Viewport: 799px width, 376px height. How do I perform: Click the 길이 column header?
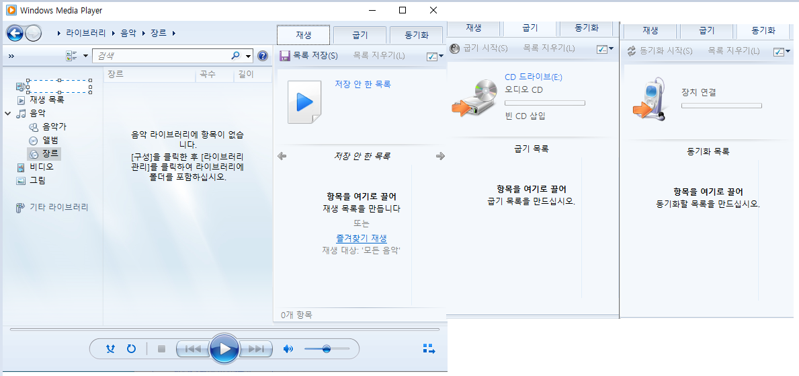253,75
